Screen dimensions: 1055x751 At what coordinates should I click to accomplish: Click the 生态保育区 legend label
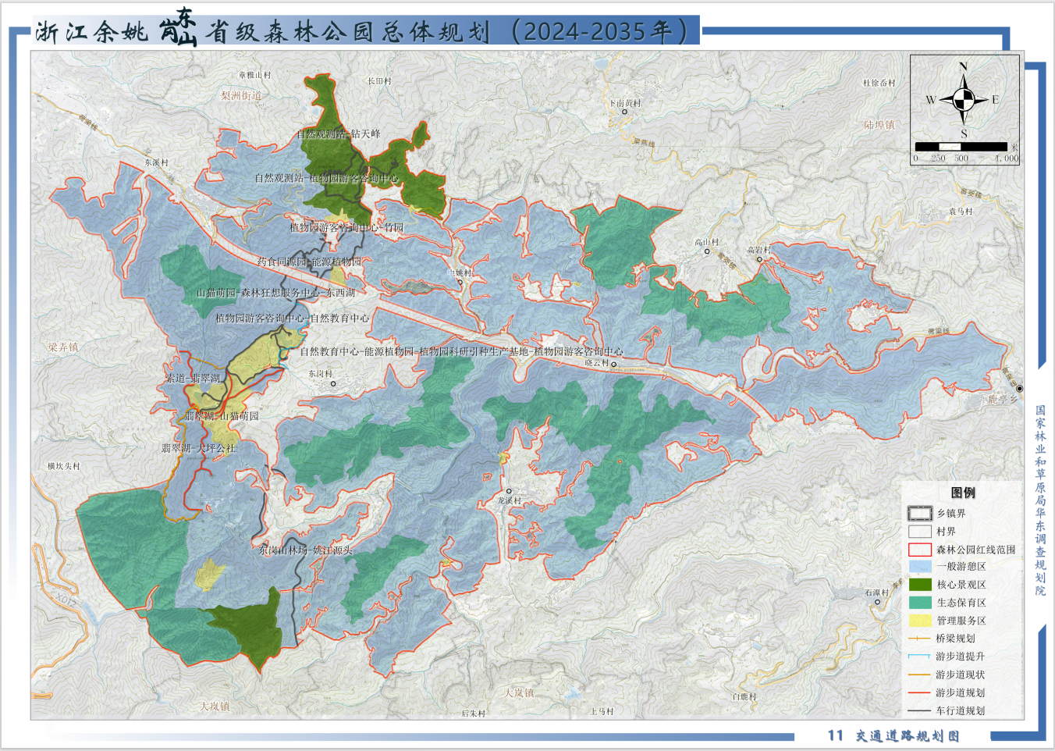tap(961, 603)
